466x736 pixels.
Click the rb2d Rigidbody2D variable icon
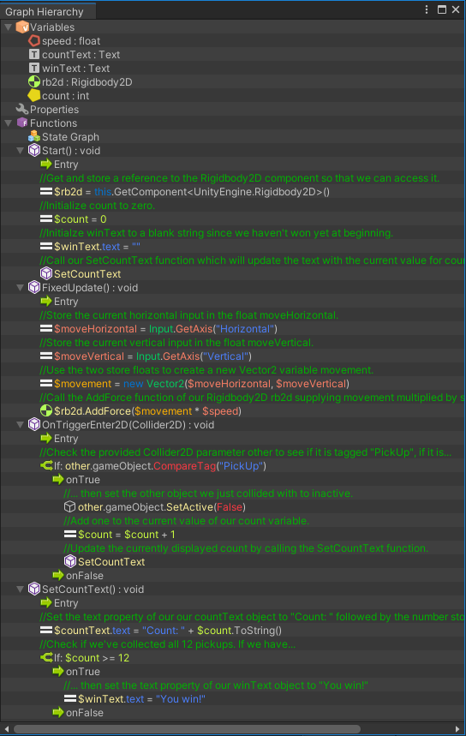click(x=34, y=81)
